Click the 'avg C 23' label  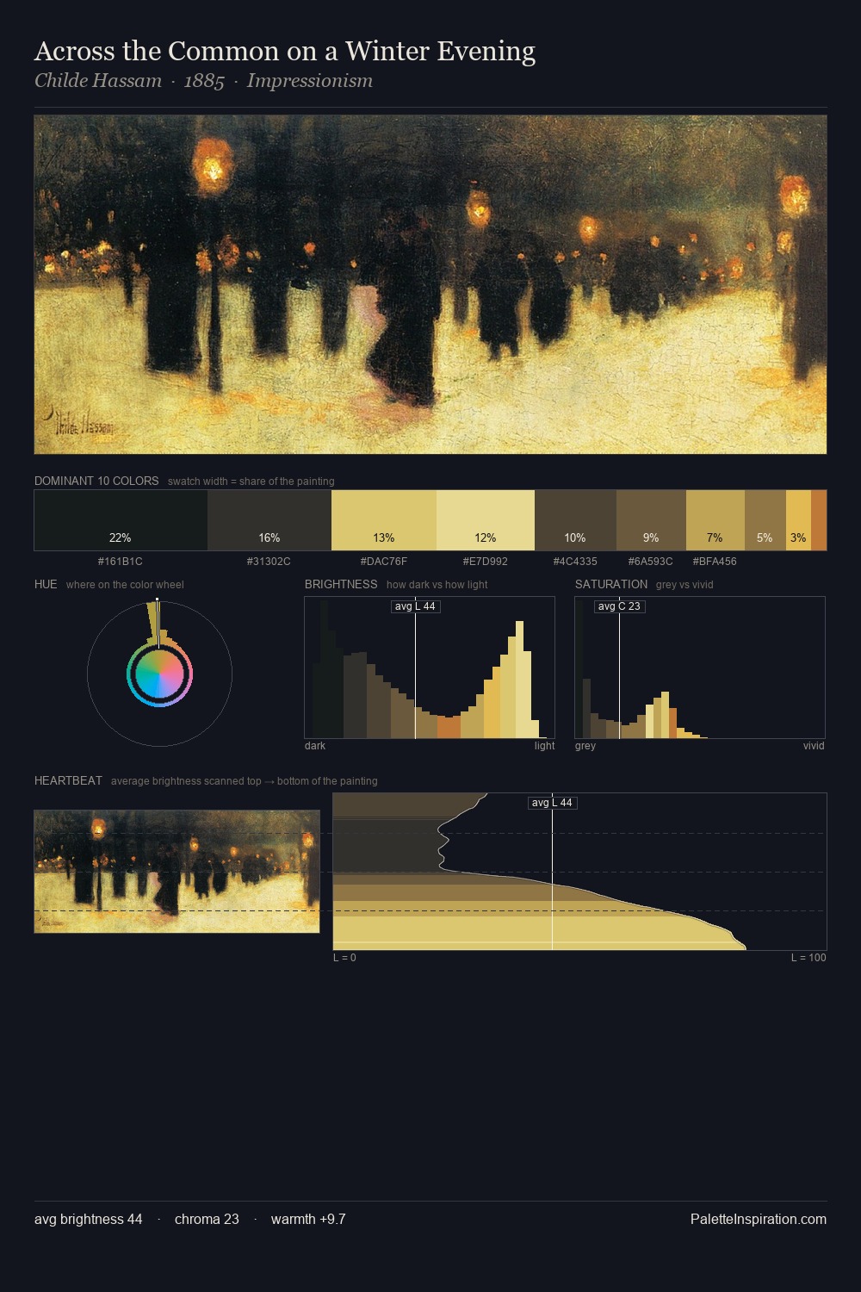click(x=619, y=606)
